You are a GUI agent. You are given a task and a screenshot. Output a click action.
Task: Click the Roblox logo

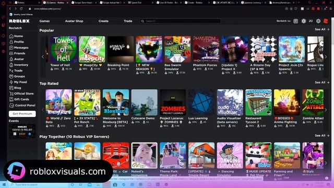tap(19, 21)
